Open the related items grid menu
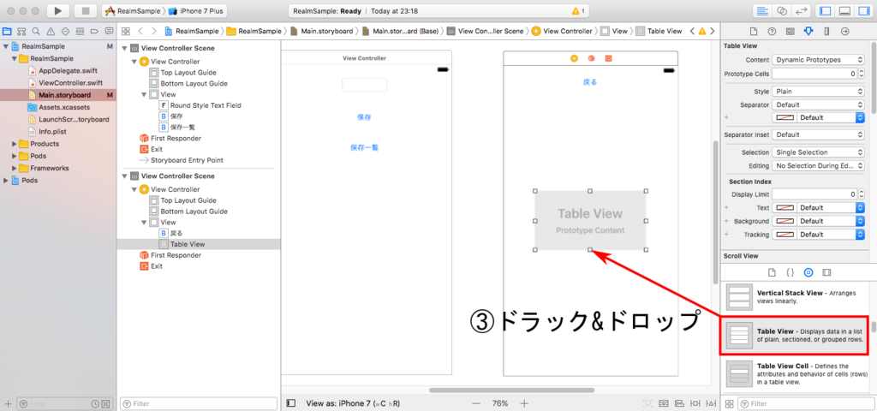Image resolution: width=877 pixels, height=411 pixels. point(126,32)
